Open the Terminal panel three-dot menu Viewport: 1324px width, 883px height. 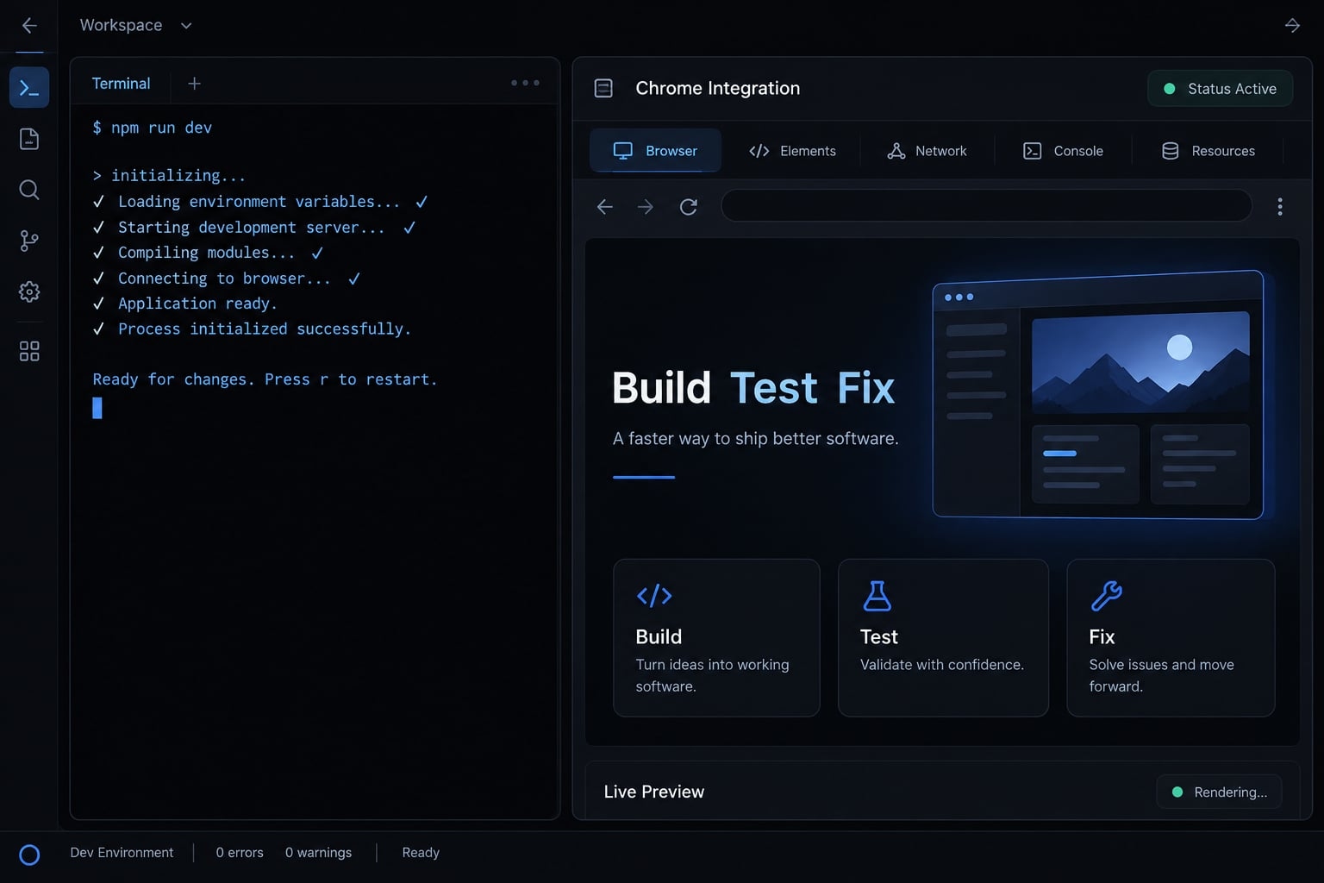point(525,83)
